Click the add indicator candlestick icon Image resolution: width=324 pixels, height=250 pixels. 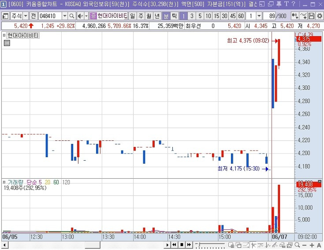pyautogui.click(x=294, y=16)
